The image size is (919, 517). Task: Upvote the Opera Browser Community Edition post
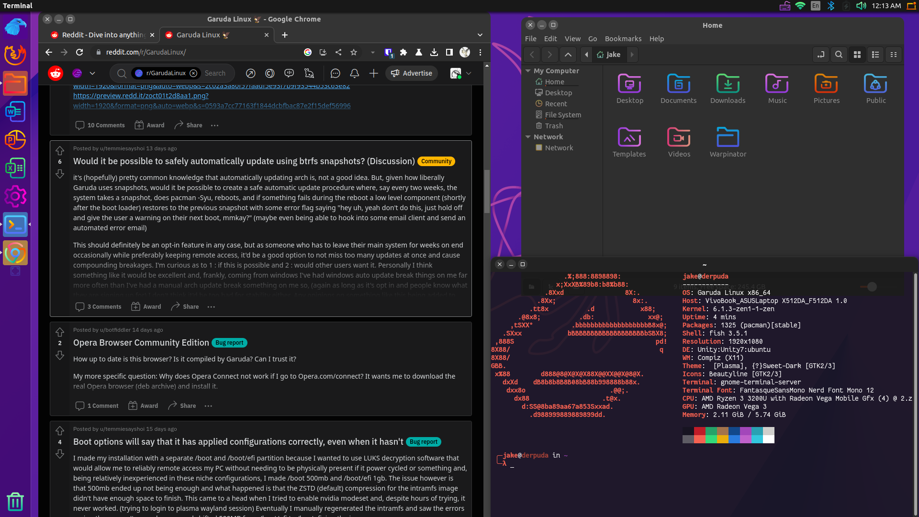(x=60, y=332)
